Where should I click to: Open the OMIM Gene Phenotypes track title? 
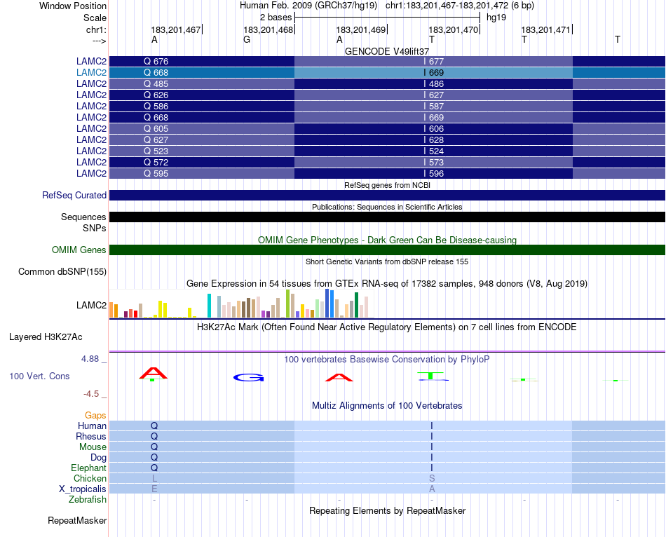(x=387, y=240)
